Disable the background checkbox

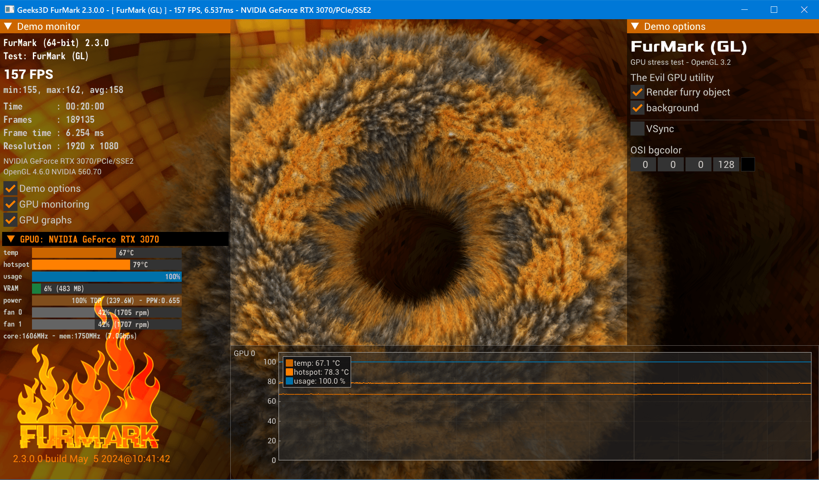(x=638, y=108)
